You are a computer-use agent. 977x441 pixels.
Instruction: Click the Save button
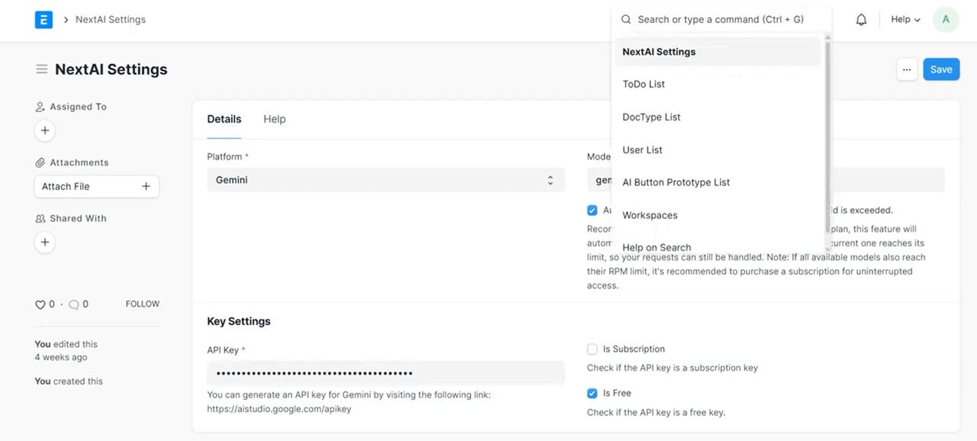[x=940, y=69]
